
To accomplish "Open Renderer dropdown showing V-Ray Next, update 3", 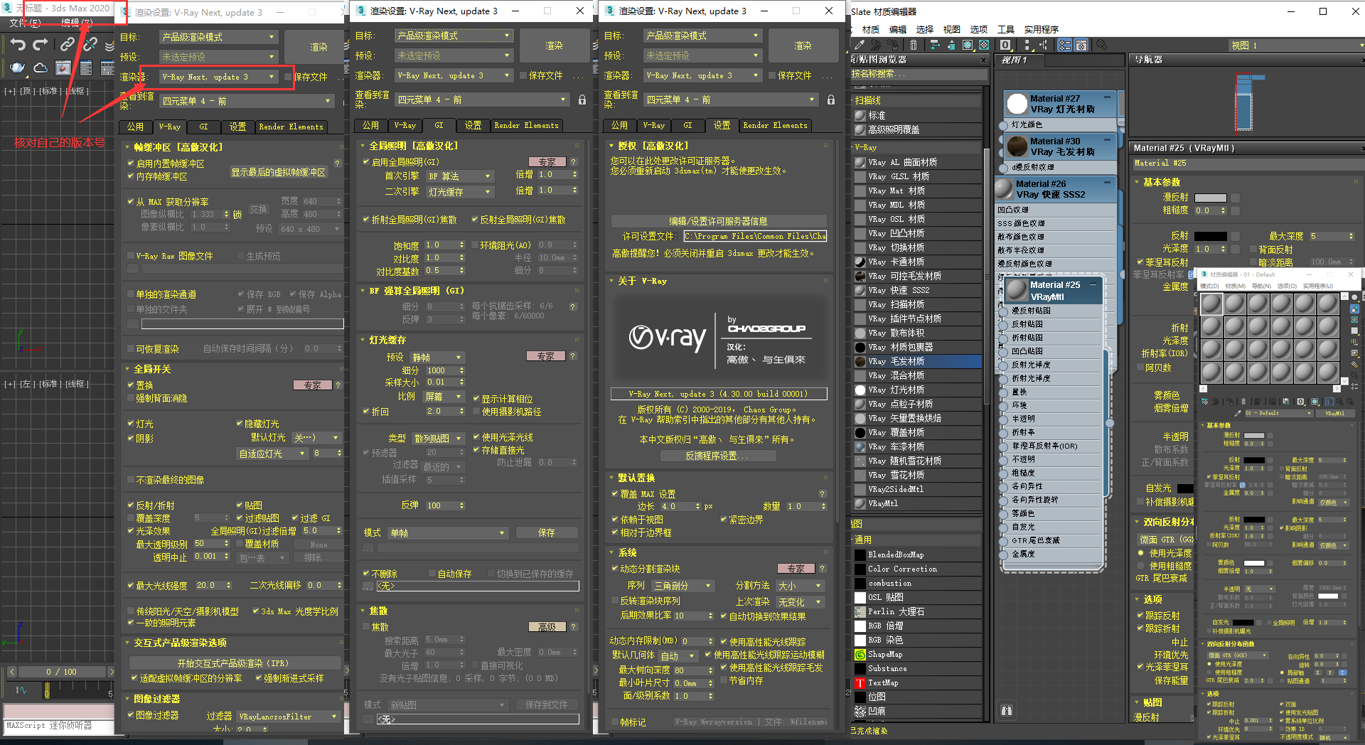I will (x=218, y=77).
